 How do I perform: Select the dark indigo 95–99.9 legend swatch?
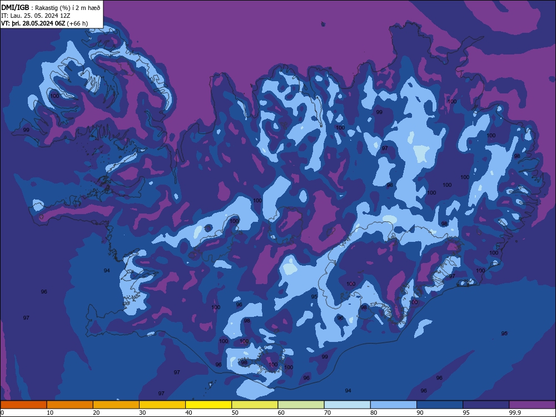[x=486, y=405]
